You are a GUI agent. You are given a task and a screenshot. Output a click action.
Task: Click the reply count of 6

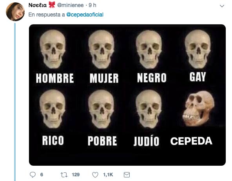[42, 175]
